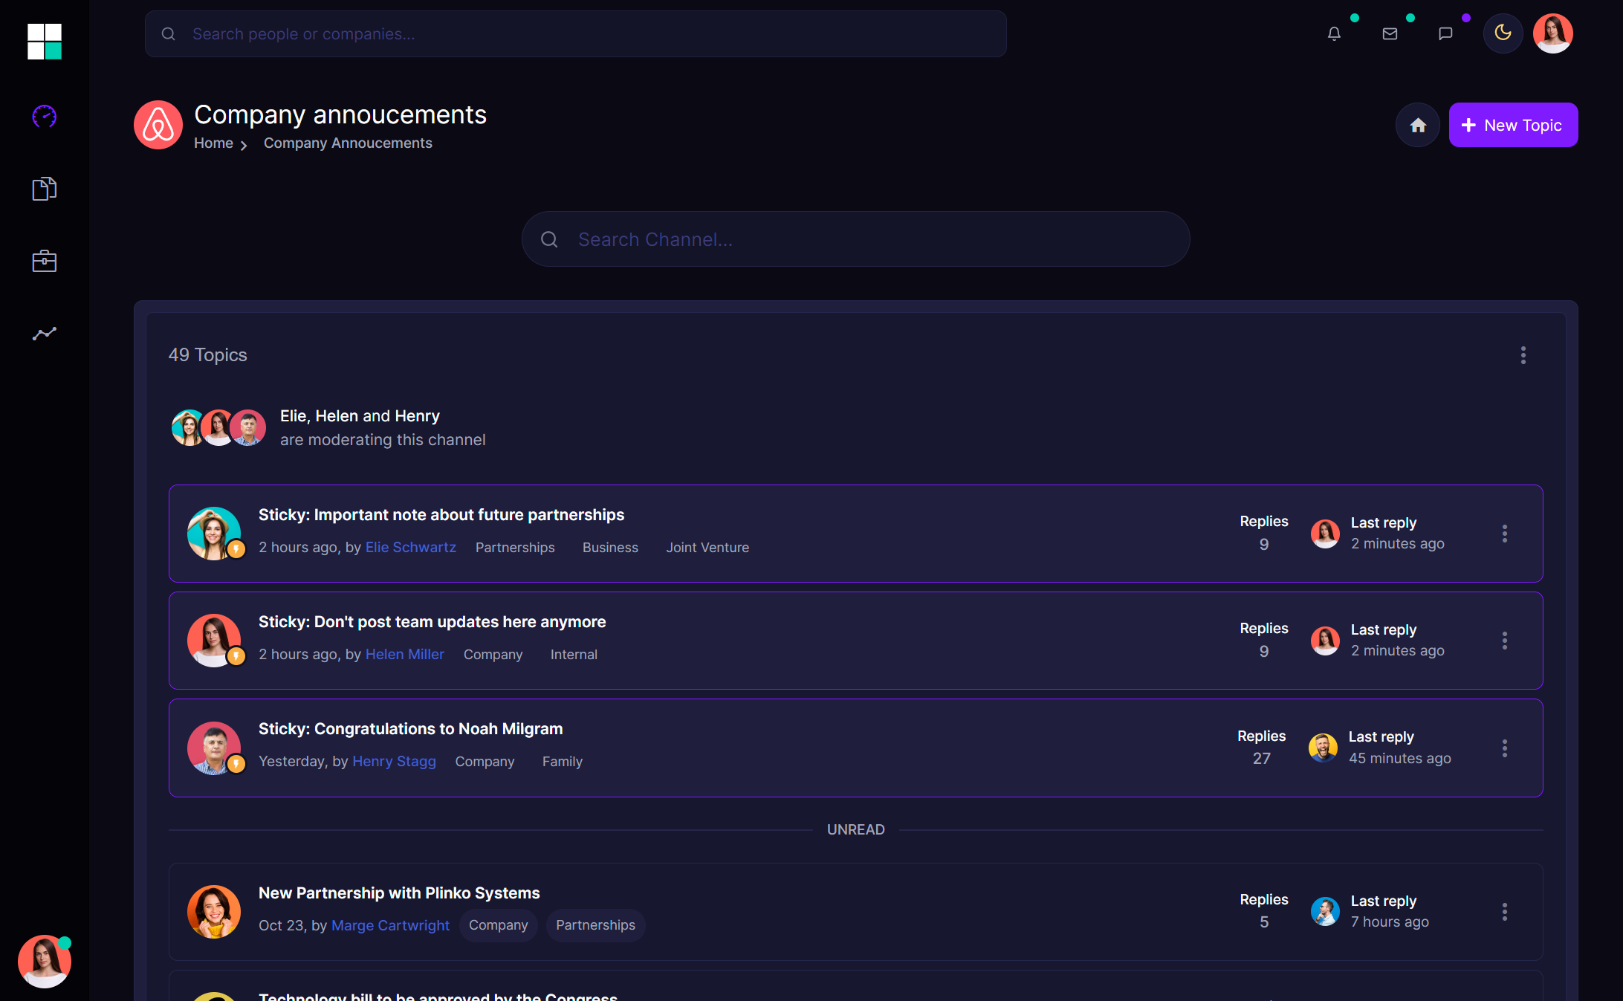
Task: Switch to Company Annoucements breadcrumb tab
Action: (x=347, y=143)
